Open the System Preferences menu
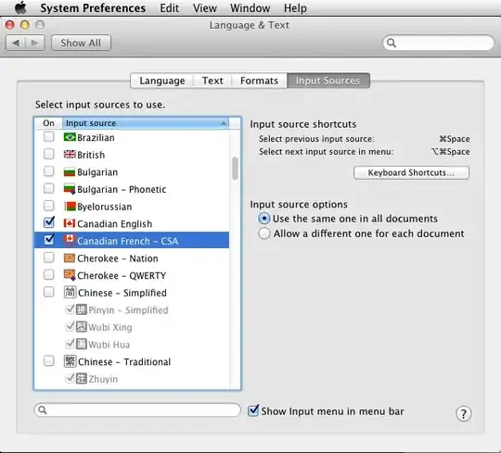The height and width of the screenshot is (453, 501). (x=93, y=8)
